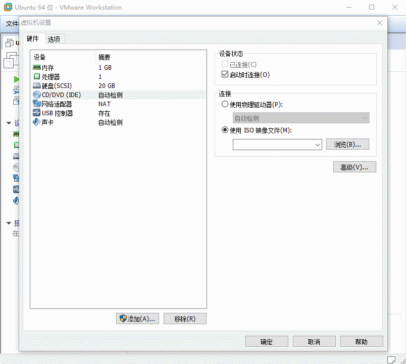Toggle the 启动时连接 checkbox
406x364 pixels.
(x=225, y=74)
